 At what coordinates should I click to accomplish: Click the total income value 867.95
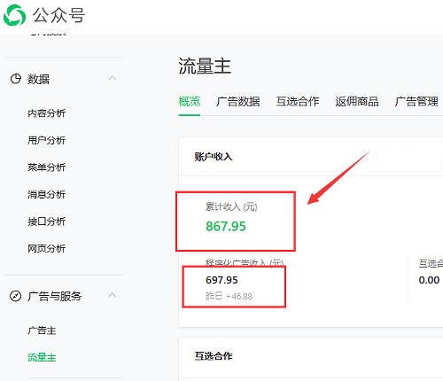[x=226, y=227]
